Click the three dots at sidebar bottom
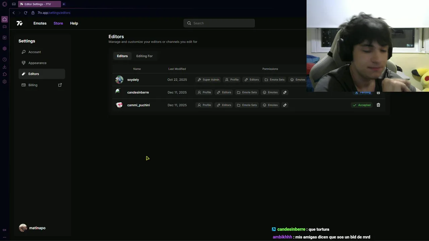The width and height of the screenshot is (429, 241). click(x=5, y=237)
